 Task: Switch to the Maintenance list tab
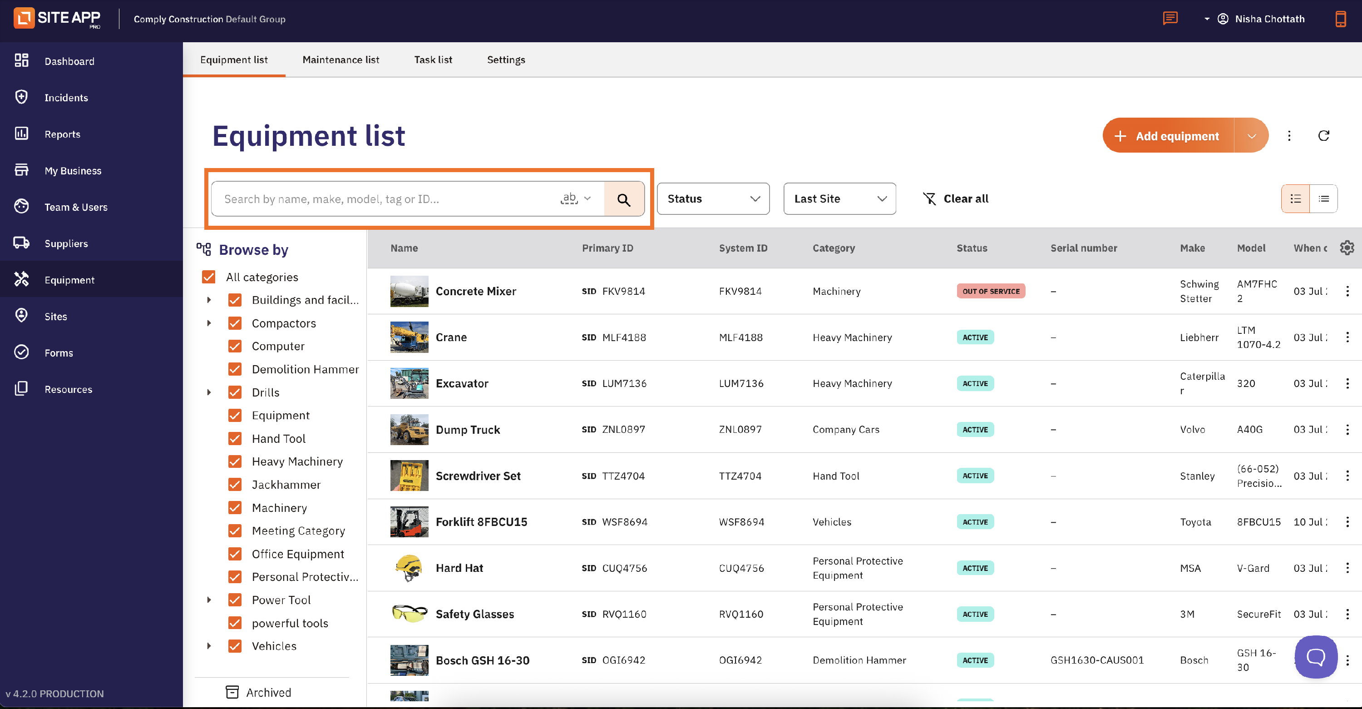pyautogui.click(x=340, y=60)
